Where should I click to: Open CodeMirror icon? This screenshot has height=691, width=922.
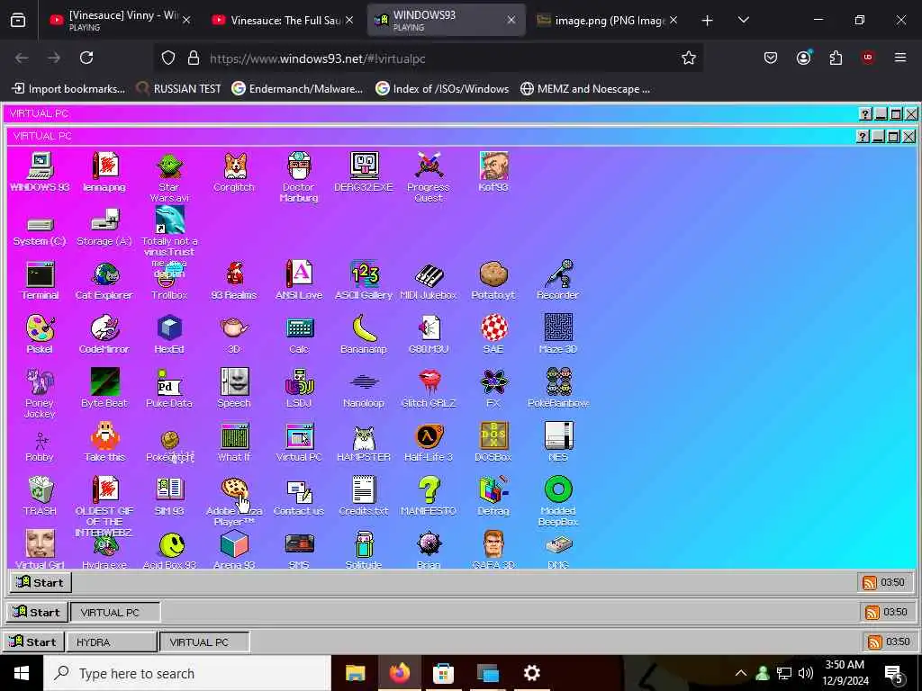point(104,334)
